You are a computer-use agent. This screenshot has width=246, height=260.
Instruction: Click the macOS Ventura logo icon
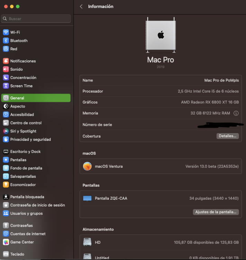pos(87,166)
